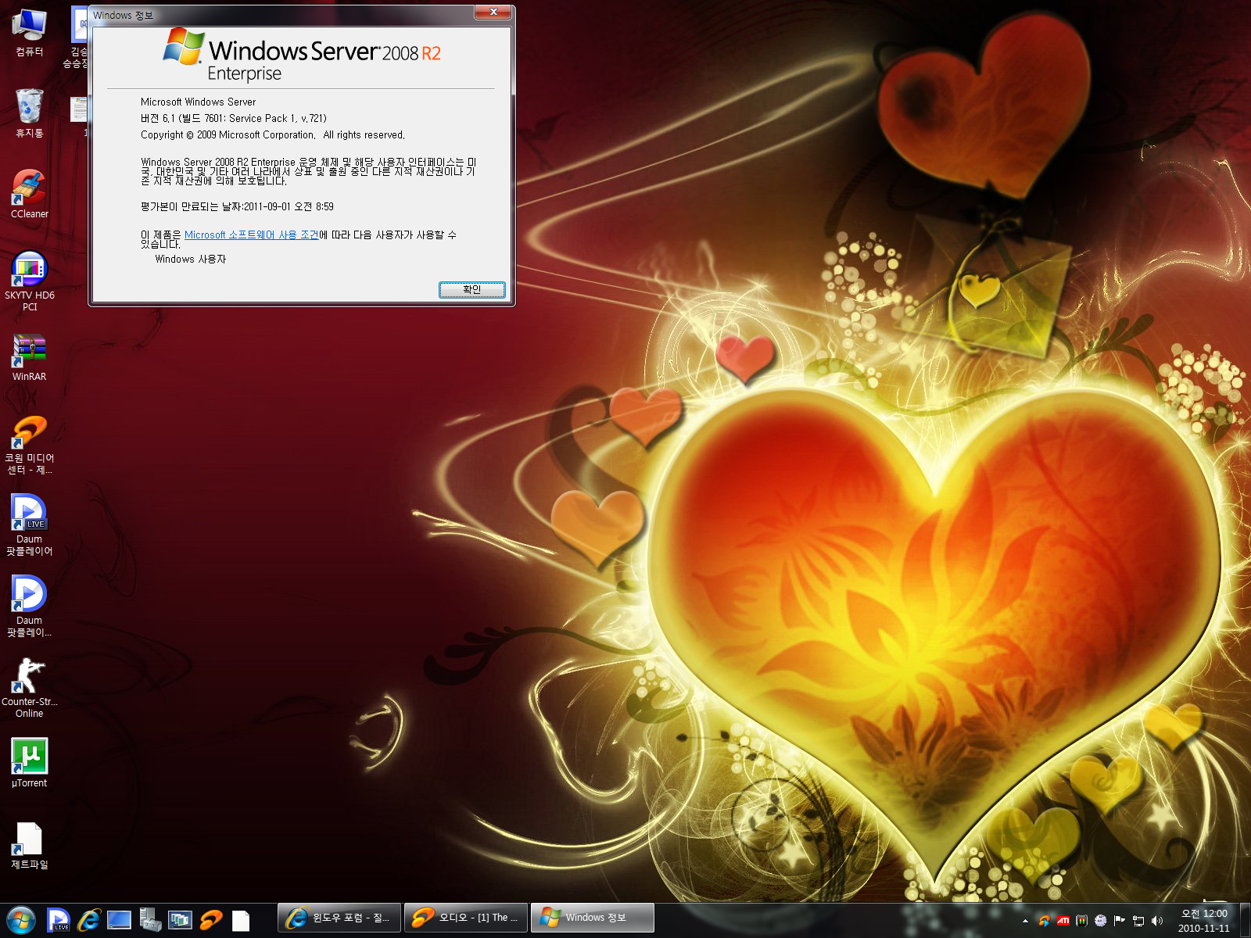The image size is (1251, 938).
Task: Click the taskbar clock showing 오전 12:00
Action: tap(1204, 921)
